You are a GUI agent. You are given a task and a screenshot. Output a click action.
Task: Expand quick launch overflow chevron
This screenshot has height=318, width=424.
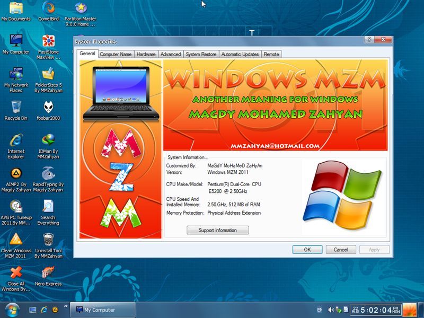[66, 306]
